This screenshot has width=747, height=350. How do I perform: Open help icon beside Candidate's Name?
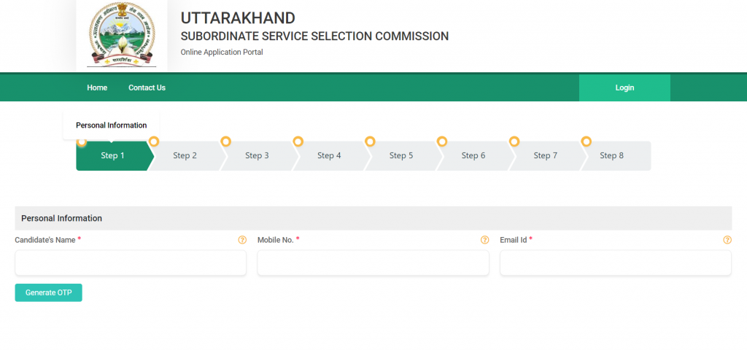(242, 240)
